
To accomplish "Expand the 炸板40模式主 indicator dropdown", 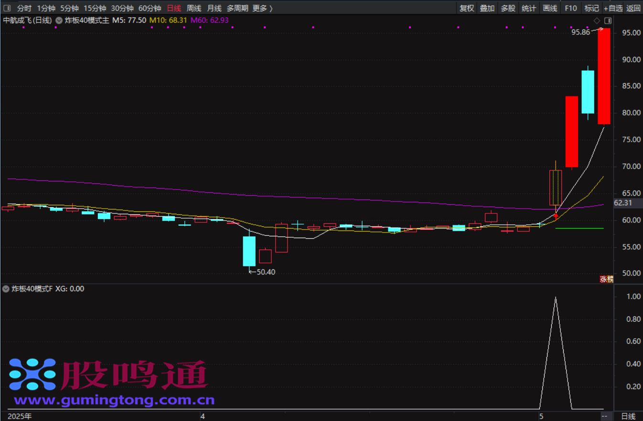I will [x=59, y=21].
